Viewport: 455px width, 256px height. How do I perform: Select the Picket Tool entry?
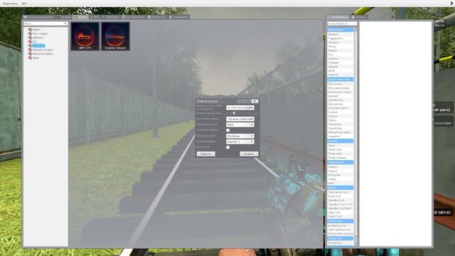(340, 196)
